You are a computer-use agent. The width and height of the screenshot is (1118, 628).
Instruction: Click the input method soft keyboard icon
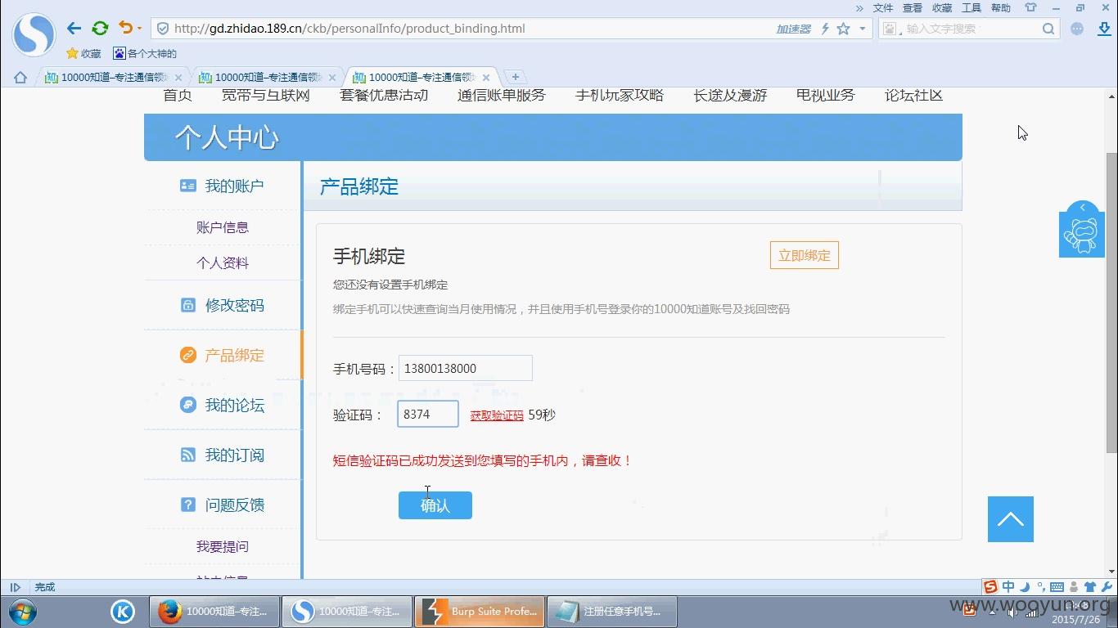(x=1057, y=586)
